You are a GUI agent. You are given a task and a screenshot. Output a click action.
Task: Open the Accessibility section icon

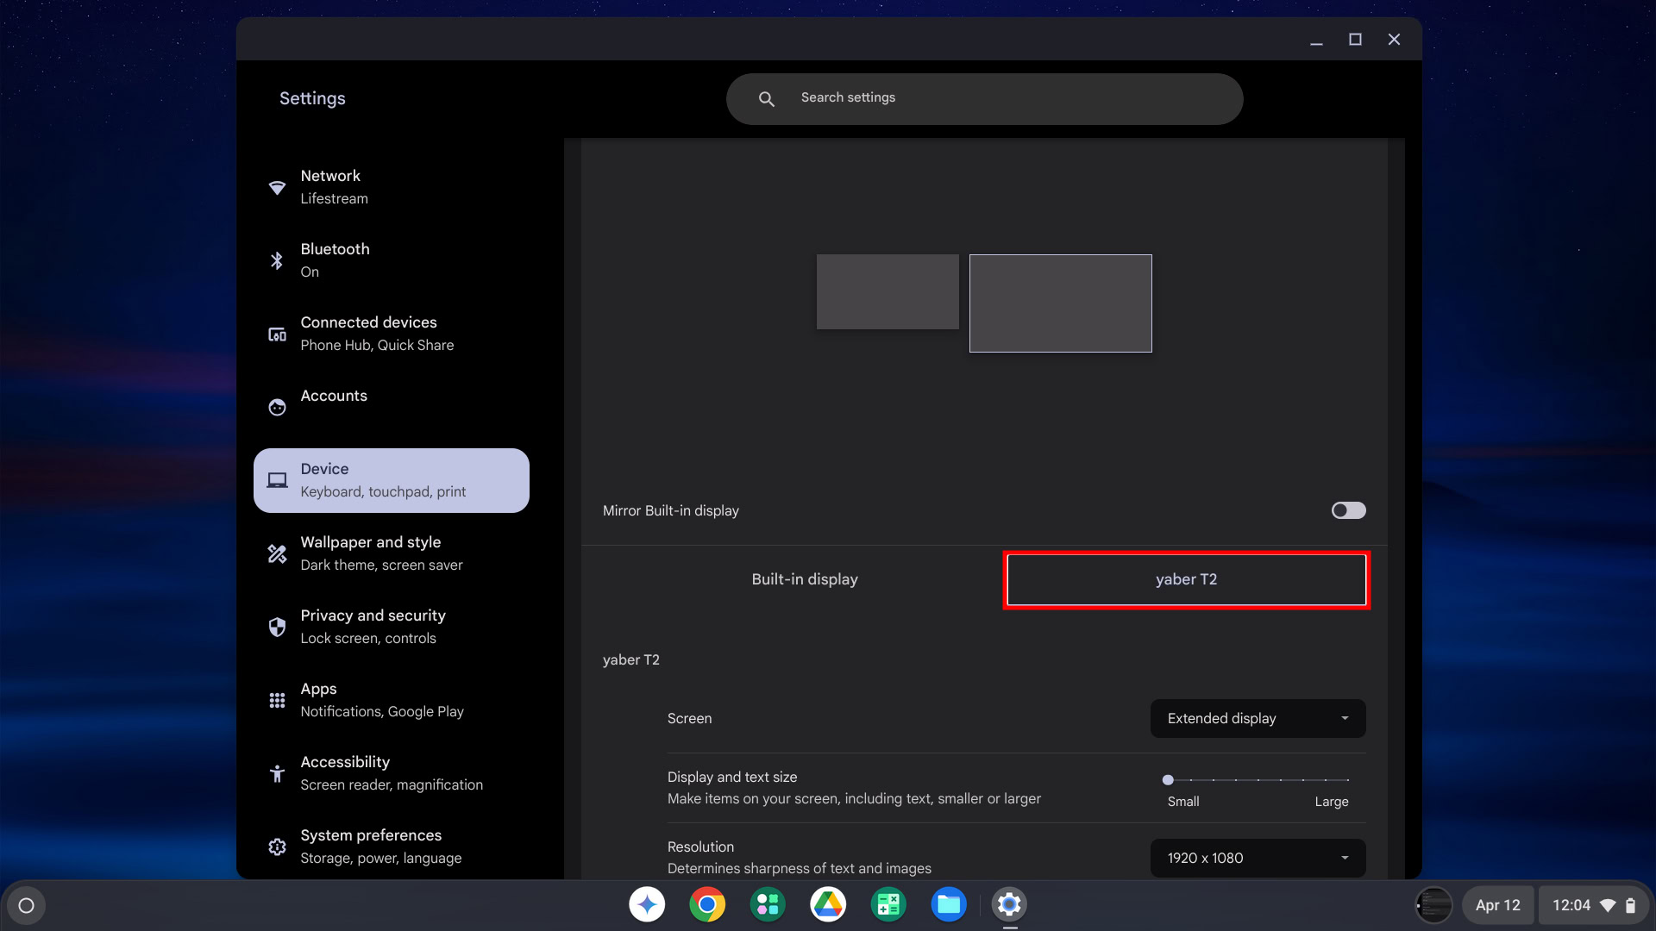point(277,773)
